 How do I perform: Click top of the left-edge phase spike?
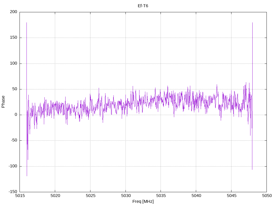26,23
